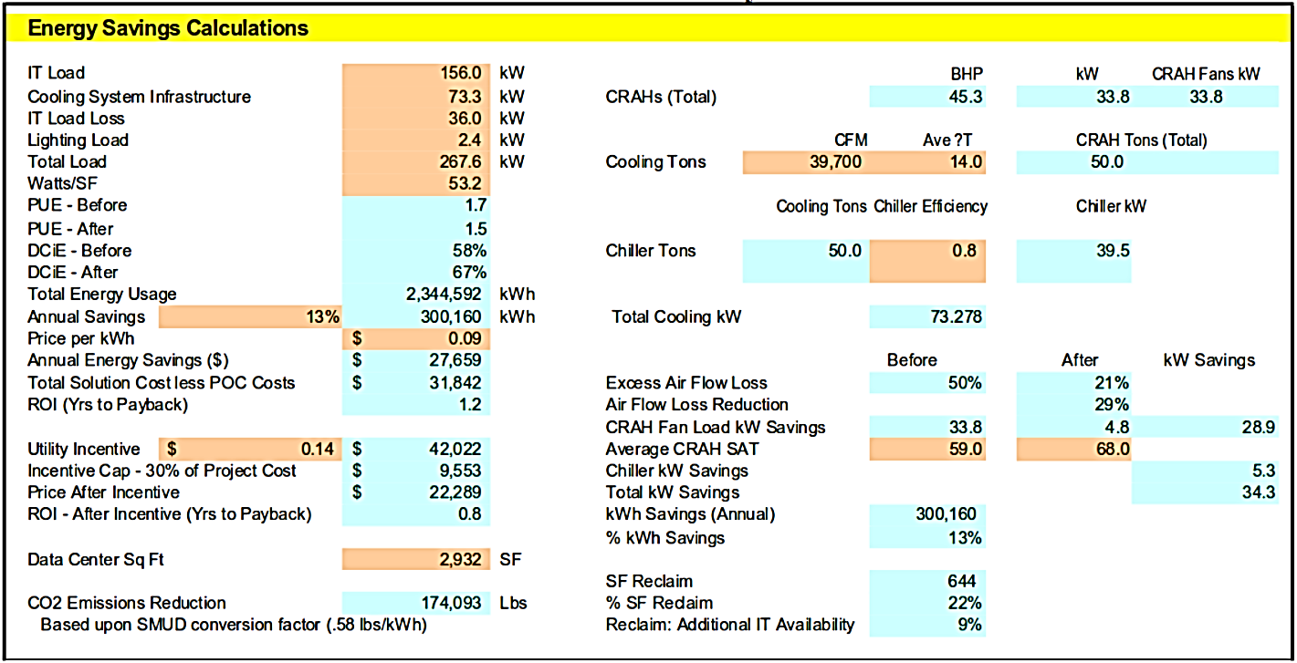This screenshot has width=1297, height=663.
Task: Click the IT Load value cell 156.0
Action: pos(416,74)
